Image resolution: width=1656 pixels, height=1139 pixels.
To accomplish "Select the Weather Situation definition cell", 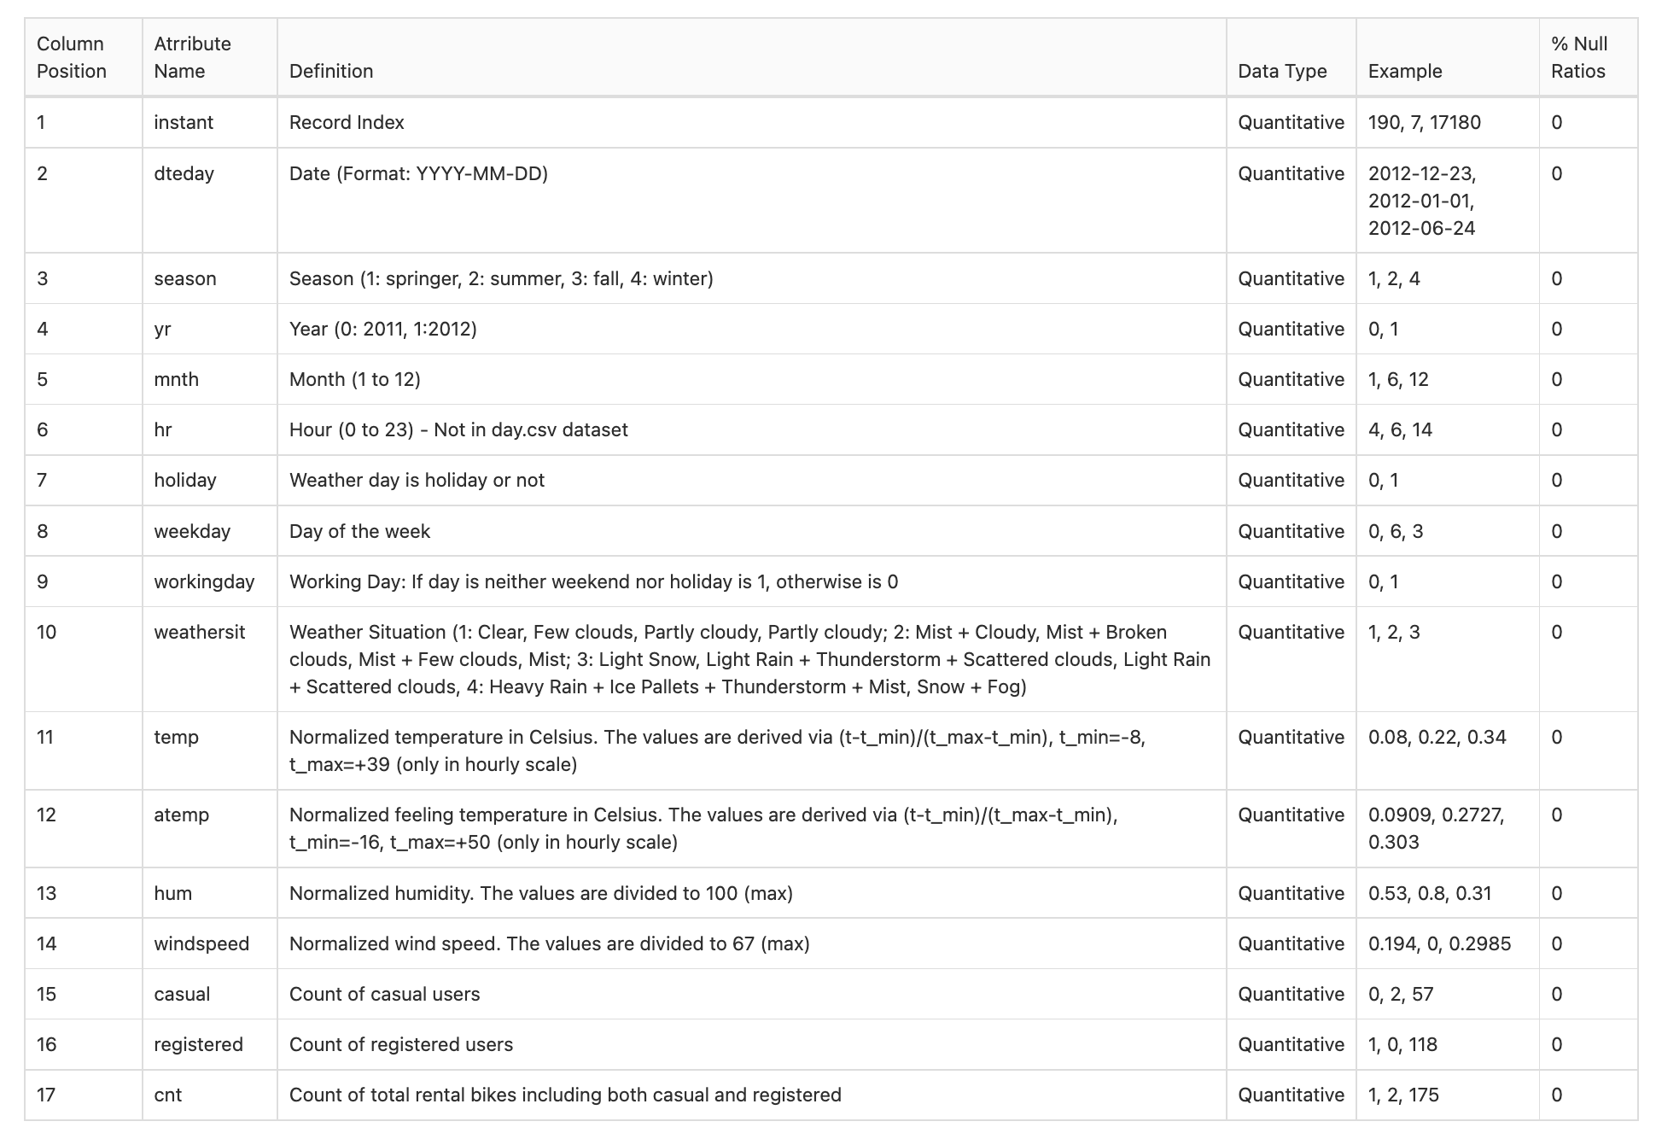I will (751, 659).
